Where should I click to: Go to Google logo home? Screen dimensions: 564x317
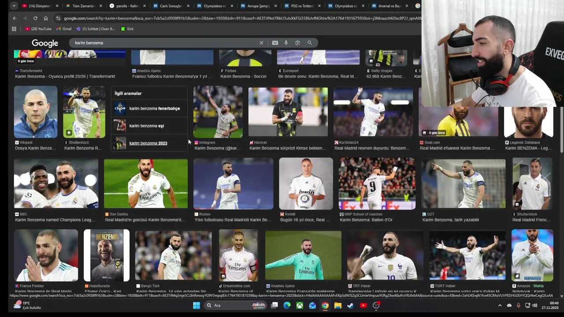coord(45,43)
